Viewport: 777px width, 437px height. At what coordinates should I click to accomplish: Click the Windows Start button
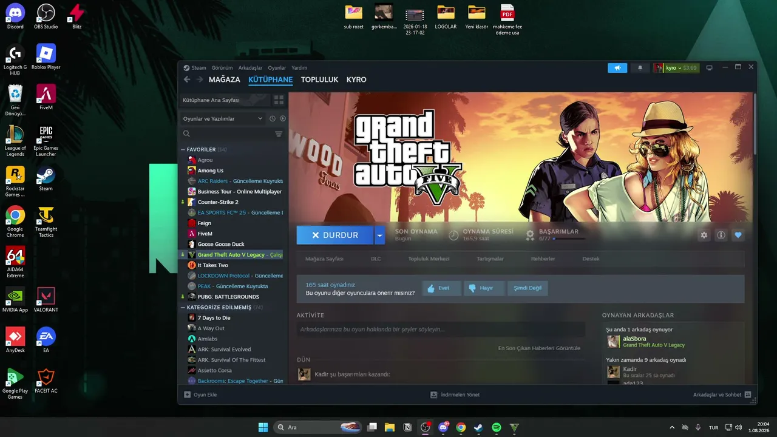point(263,427)
